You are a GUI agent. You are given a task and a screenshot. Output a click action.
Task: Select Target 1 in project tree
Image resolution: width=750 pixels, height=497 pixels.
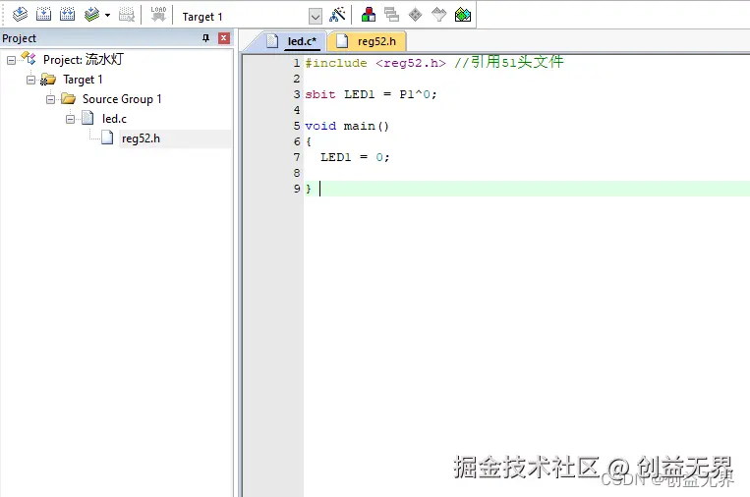[x=83, y=80]
